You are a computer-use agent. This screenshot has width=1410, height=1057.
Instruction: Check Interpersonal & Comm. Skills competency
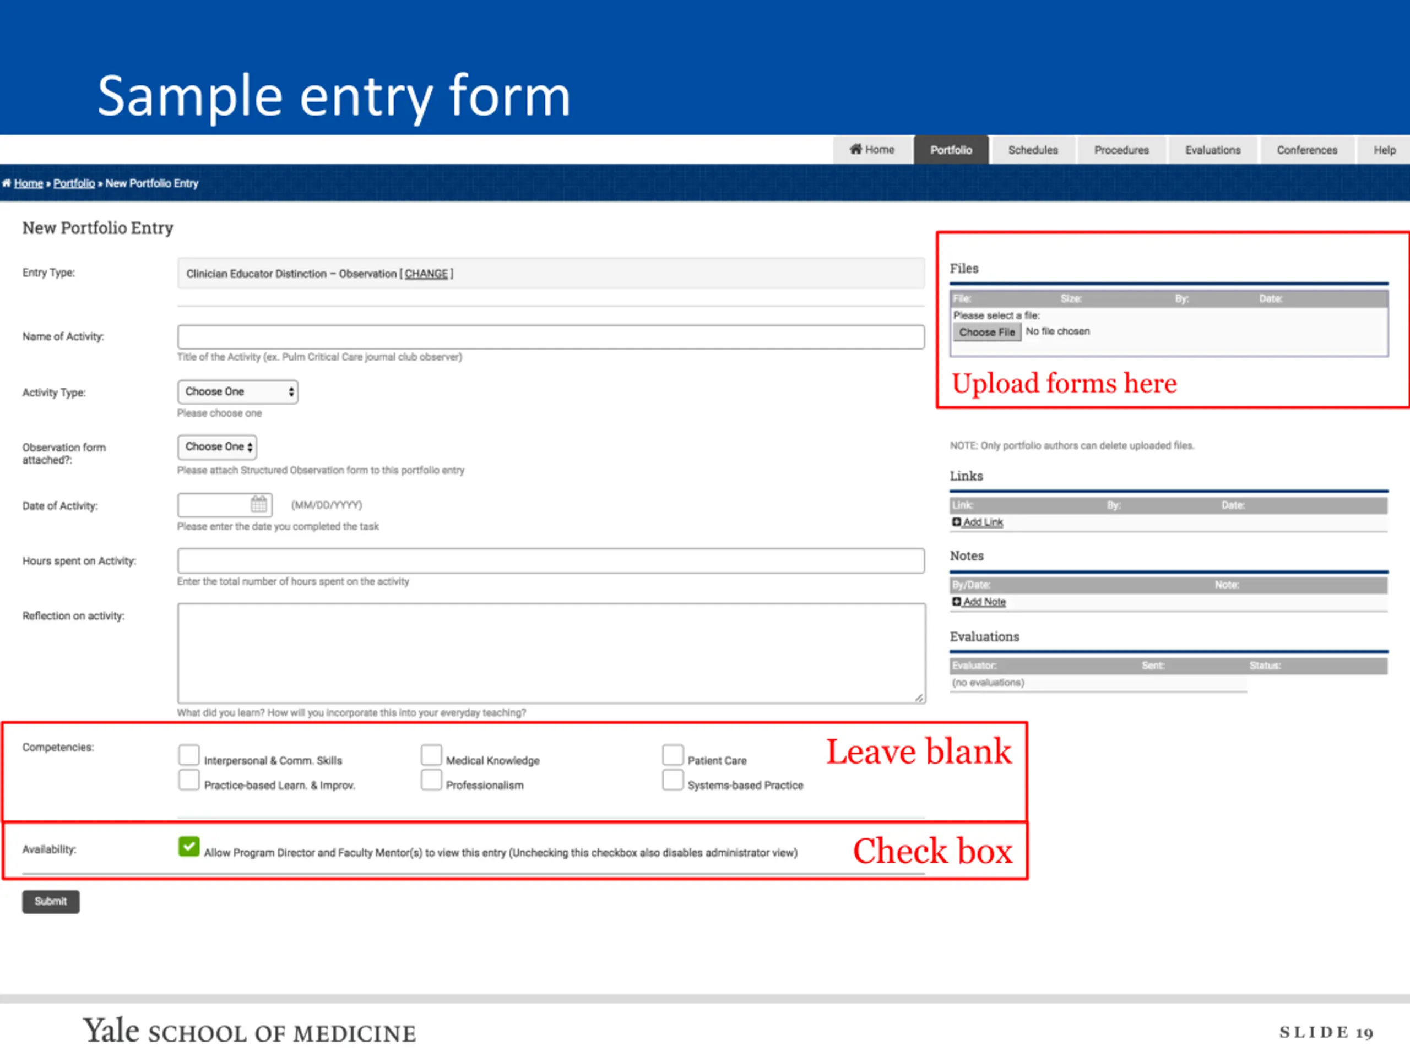tap(189, 755)
